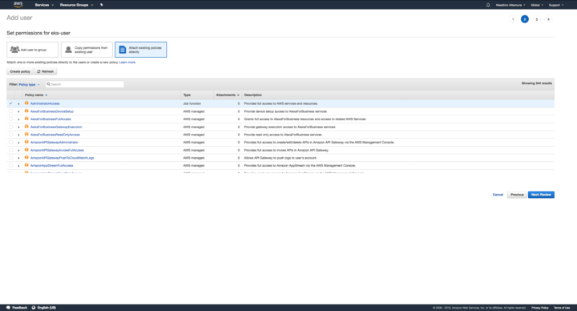Select the Add user to group option
The height and width of the screenshot is (311, 577).
tap(32, 50)
